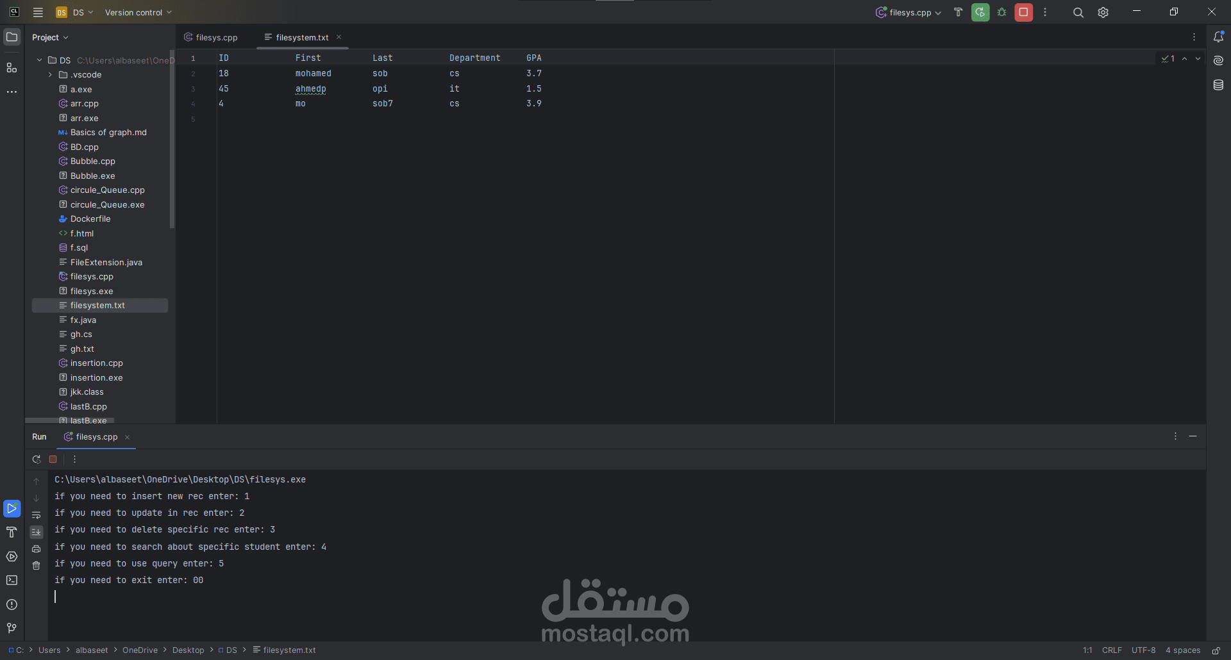Open the Run tool window sidebar icon

pyautogui.click(x=12, y=509)
